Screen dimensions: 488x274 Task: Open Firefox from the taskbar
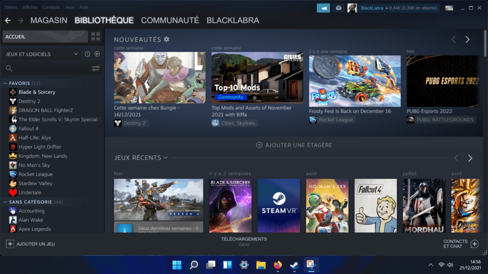[278, 264]
